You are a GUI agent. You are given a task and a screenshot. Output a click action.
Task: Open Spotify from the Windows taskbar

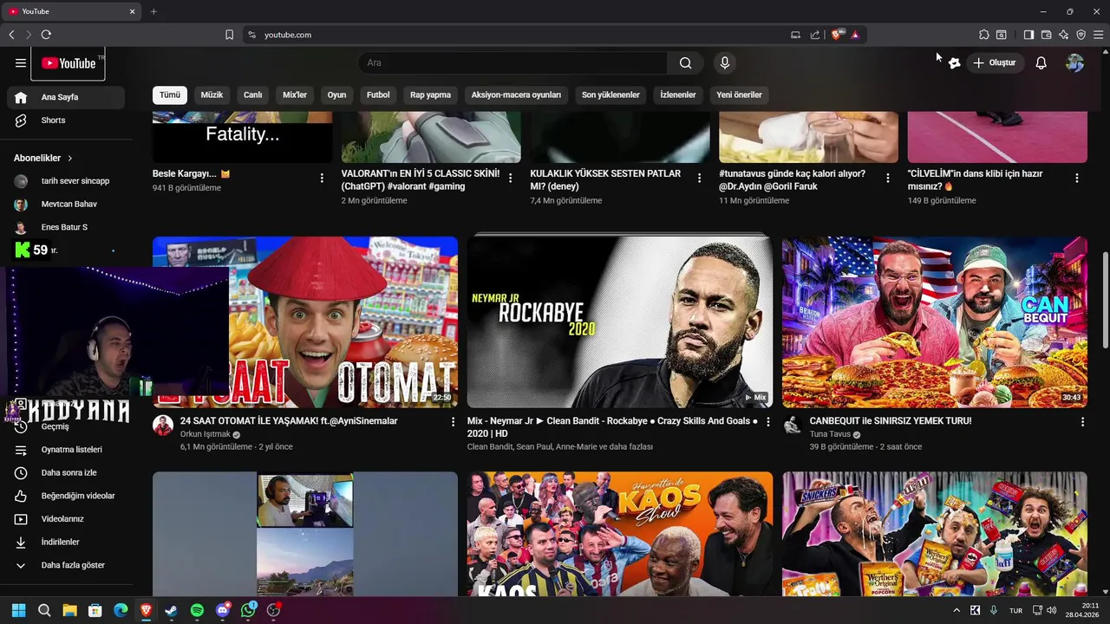[x=197, y=610]
